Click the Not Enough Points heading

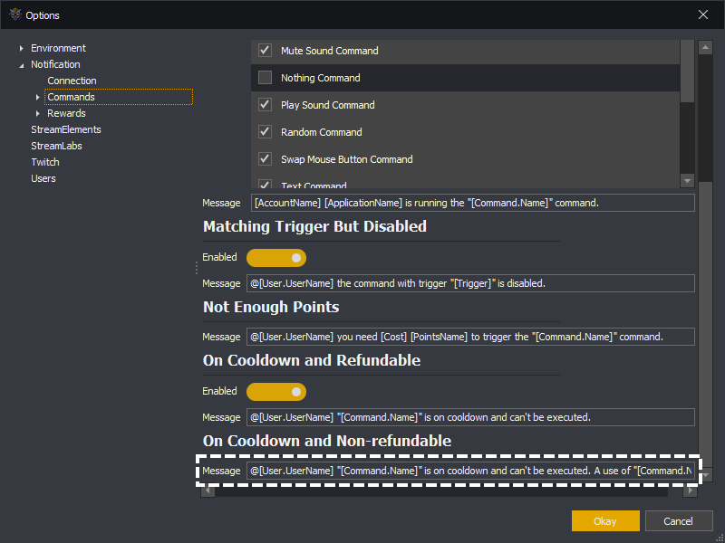point(271,307)
